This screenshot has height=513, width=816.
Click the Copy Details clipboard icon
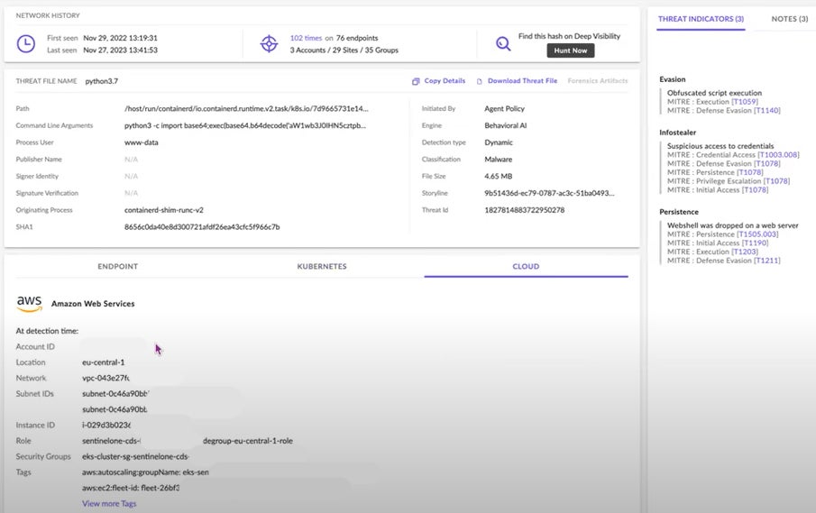(416, 81)
